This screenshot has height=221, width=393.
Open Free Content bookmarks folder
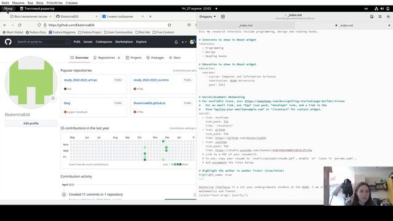pos(163,33)
